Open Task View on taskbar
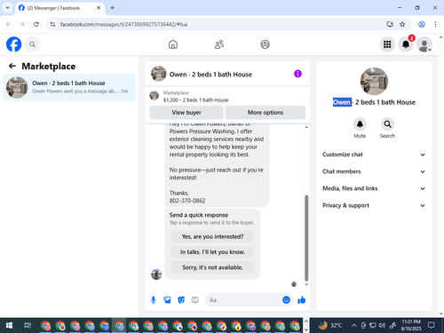The width and height of the screenshot is (444, 333). (x=28, y=326)
